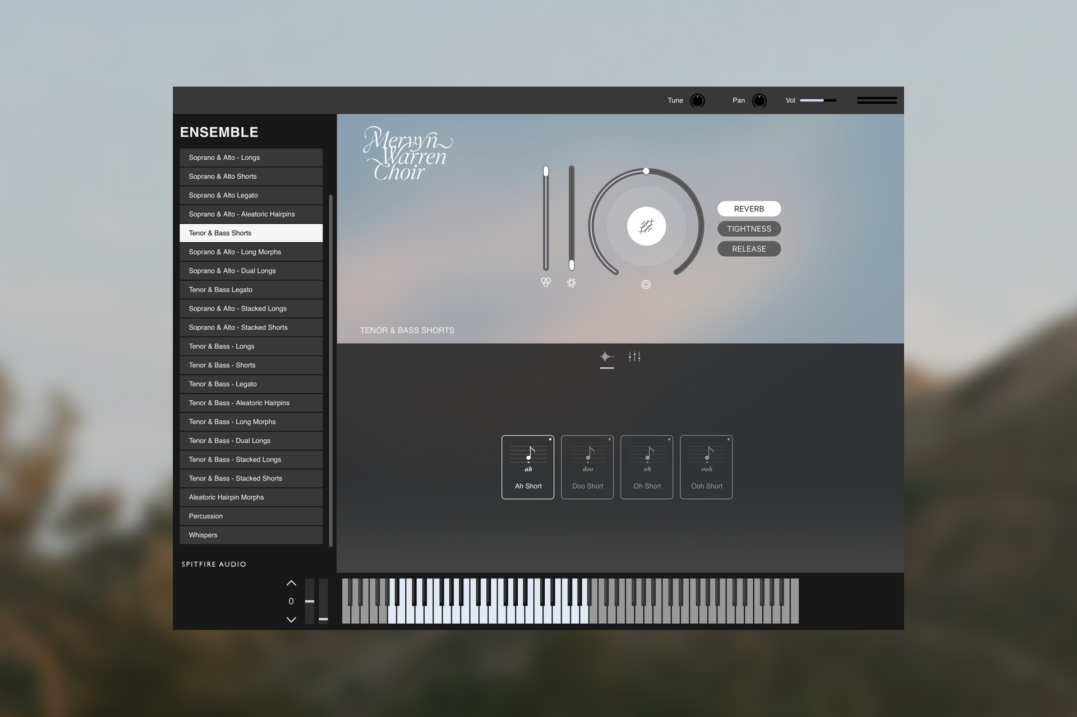Select the Ooh Short articulation

(x=706, y=467)
